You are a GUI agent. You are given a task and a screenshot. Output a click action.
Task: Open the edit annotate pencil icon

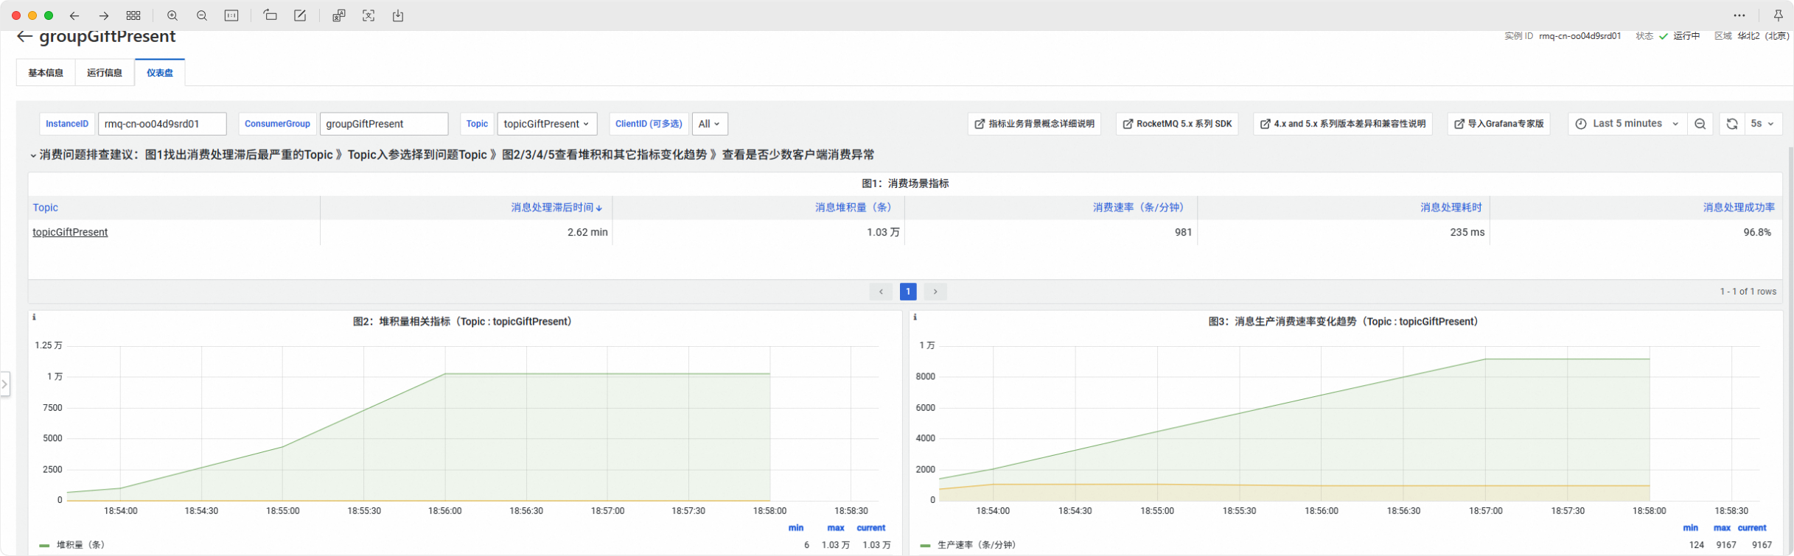(300, 15)
